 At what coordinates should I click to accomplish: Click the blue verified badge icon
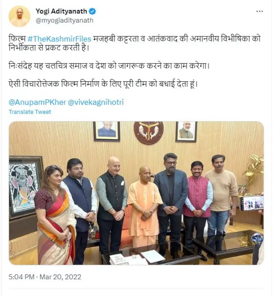coord(92,12)
